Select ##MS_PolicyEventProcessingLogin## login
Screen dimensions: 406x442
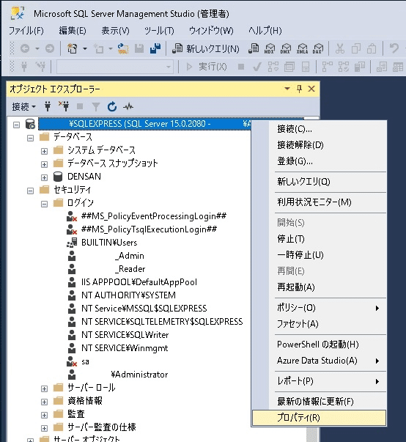pos(154,216)
